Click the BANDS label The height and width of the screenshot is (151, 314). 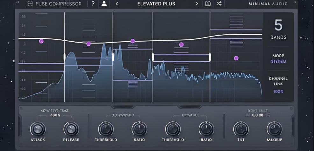278,37
